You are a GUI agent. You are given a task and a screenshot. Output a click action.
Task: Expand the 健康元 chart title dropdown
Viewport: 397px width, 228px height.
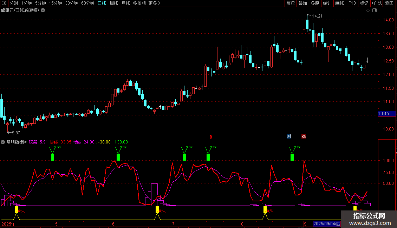point(43,10)
